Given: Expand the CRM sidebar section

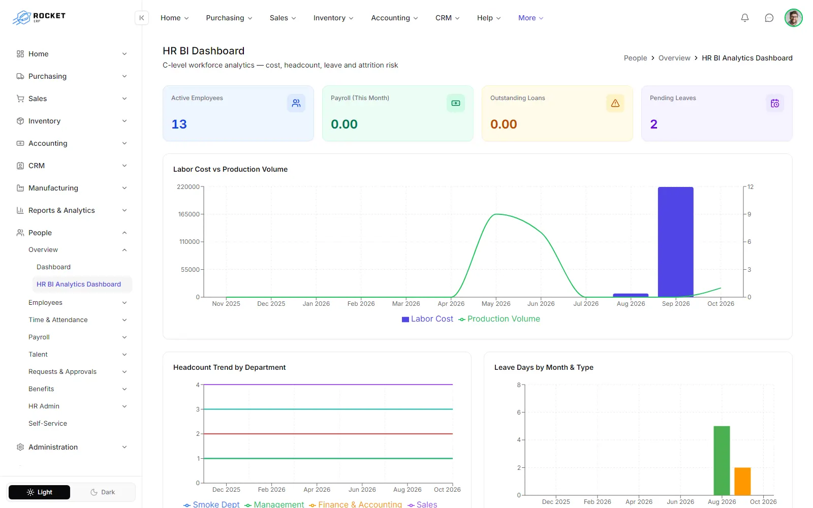Looking at the screenshot, I should (71, 166).
